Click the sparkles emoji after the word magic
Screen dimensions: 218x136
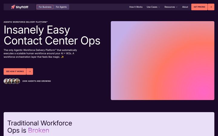click(x=62, y=57)
